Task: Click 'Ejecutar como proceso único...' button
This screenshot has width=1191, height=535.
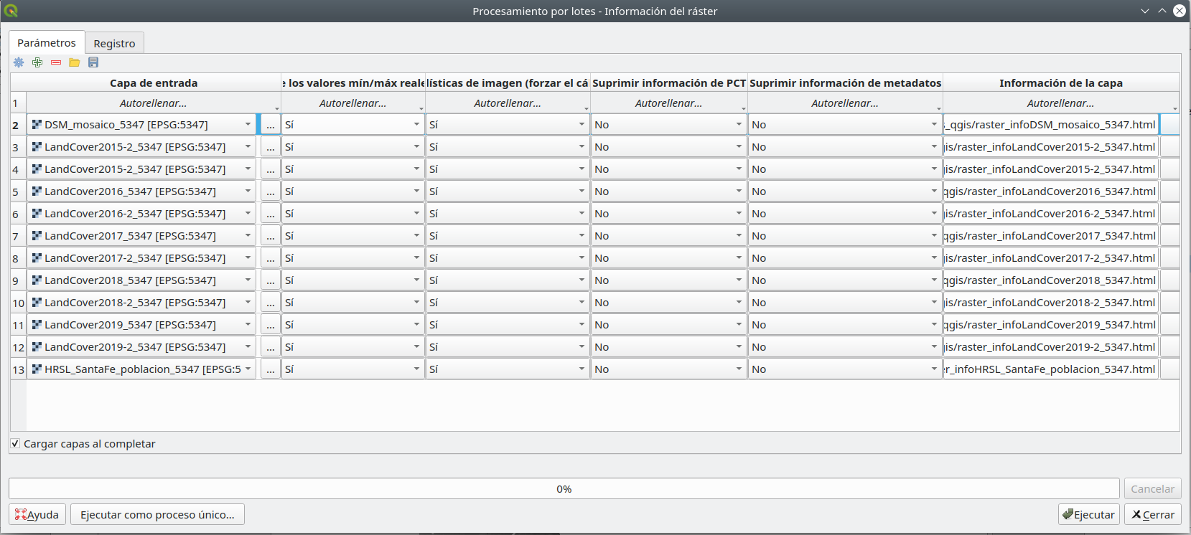Action: point(157,514)
